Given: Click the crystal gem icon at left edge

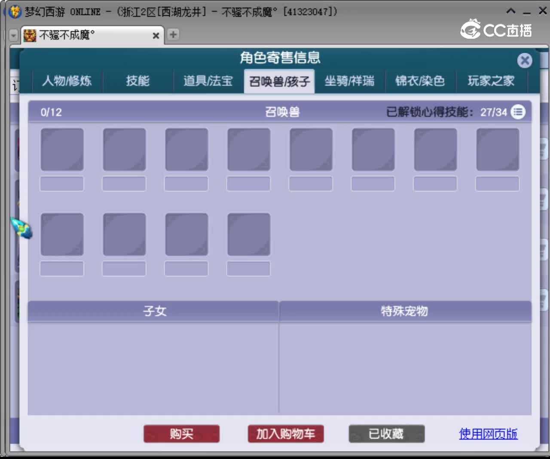Looking at the screenshot, I should 22,229.
